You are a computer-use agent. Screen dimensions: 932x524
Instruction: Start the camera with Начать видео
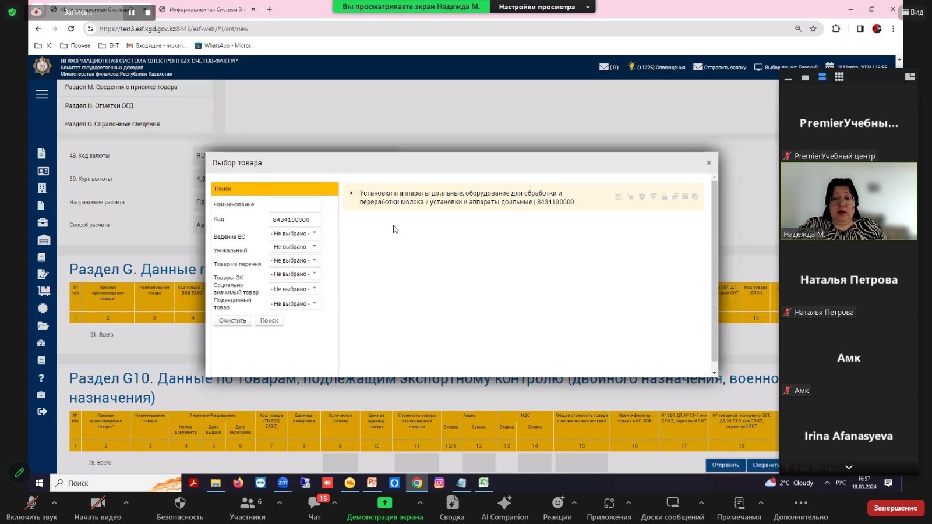(x=97, y=508)
